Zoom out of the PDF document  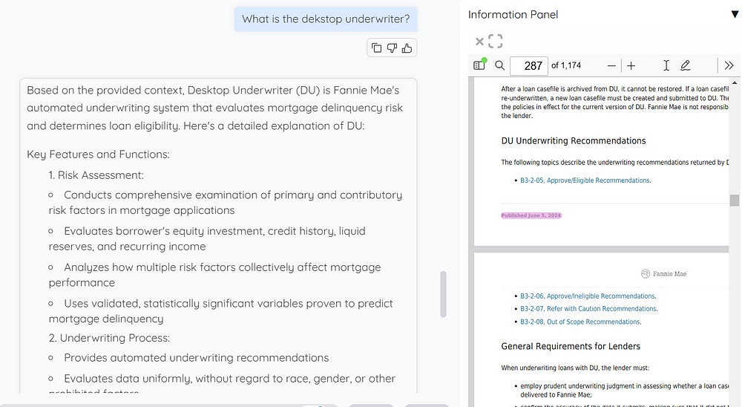[611, 66]
